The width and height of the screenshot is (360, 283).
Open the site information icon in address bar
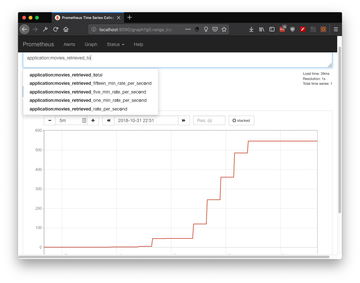click(x=94, y=29)
